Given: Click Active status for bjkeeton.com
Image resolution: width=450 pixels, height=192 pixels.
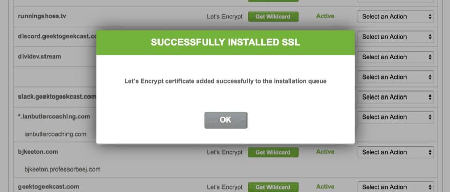Looking at the screenshot, I should click(325, 152).
